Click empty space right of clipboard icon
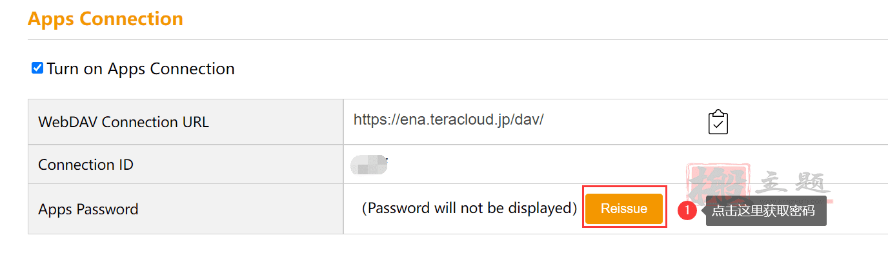This screenshot has height=255, width=888. click(x=807, y=122)
